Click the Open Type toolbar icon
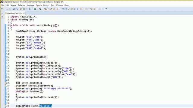 pyautogui.click(x=51, y=9)
